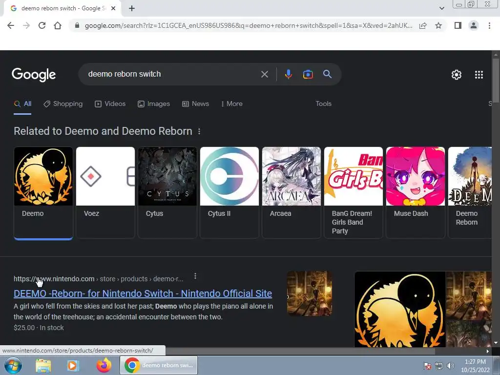Viewport: 500px width, 375px height.
Task: Open the Action Center flag icon
Action: pyautogui.click(x=427, y=366)
